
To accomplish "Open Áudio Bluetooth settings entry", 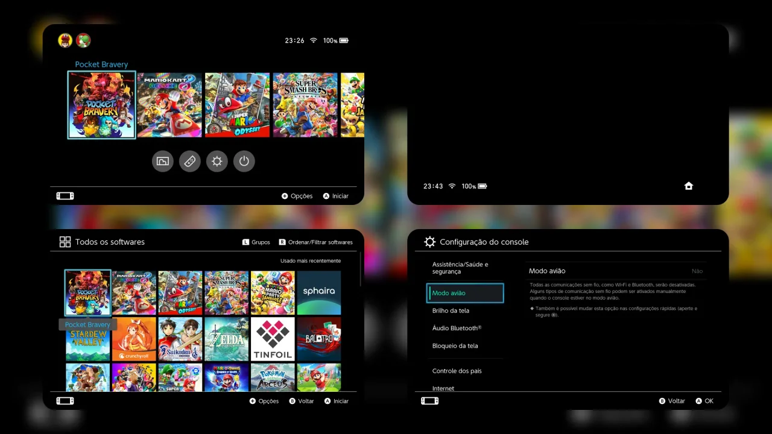I will [x=457, y=328].
